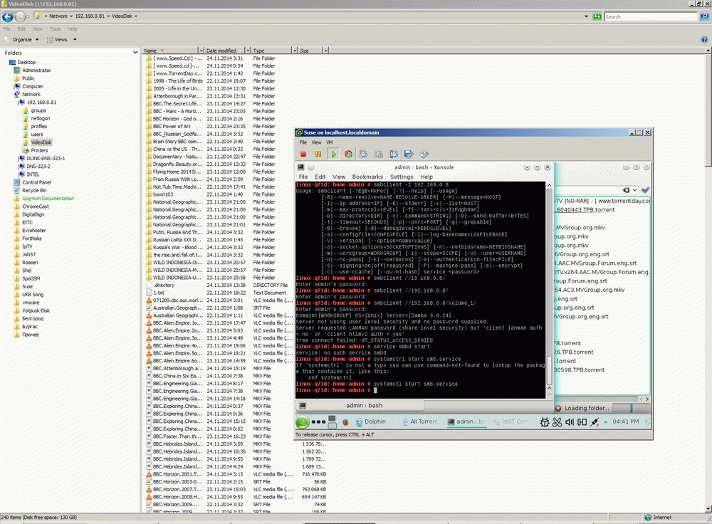Collapse the Folders pane chevron
The image size is (712, 524).
[x=135, y=53]
